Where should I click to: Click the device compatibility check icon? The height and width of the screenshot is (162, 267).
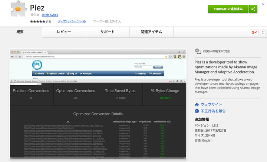click(198, 51)
